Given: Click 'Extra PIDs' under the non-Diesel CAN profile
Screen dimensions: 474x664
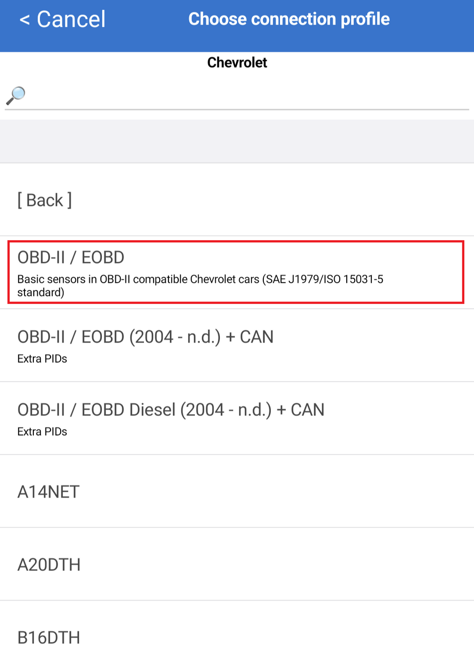Looking at the screenshot, I should 42,359.
